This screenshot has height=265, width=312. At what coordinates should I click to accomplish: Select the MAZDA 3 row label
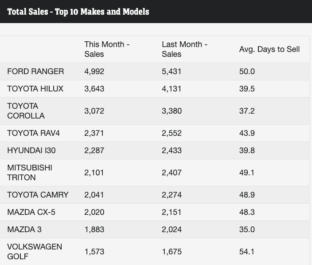[24, 229]
